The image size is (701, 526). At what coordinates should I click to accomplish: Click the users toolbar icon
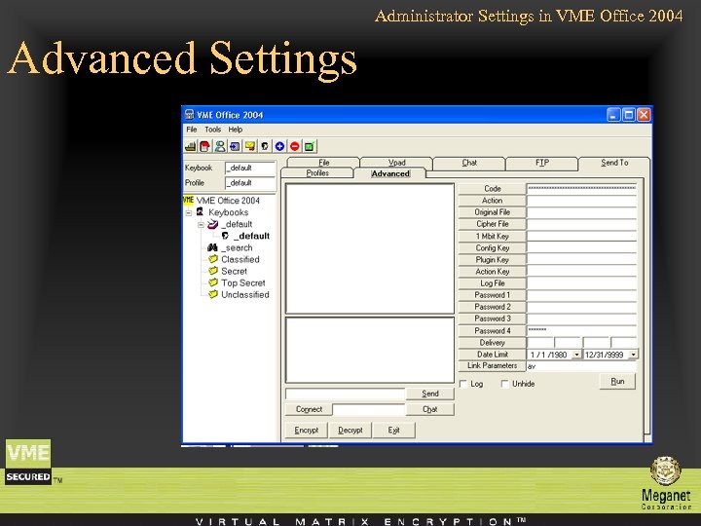pos(220,146)
